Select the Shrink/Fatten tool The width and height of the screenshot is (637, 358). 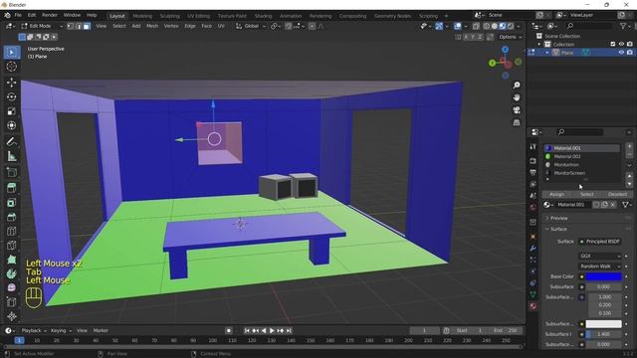pos(11,316)
